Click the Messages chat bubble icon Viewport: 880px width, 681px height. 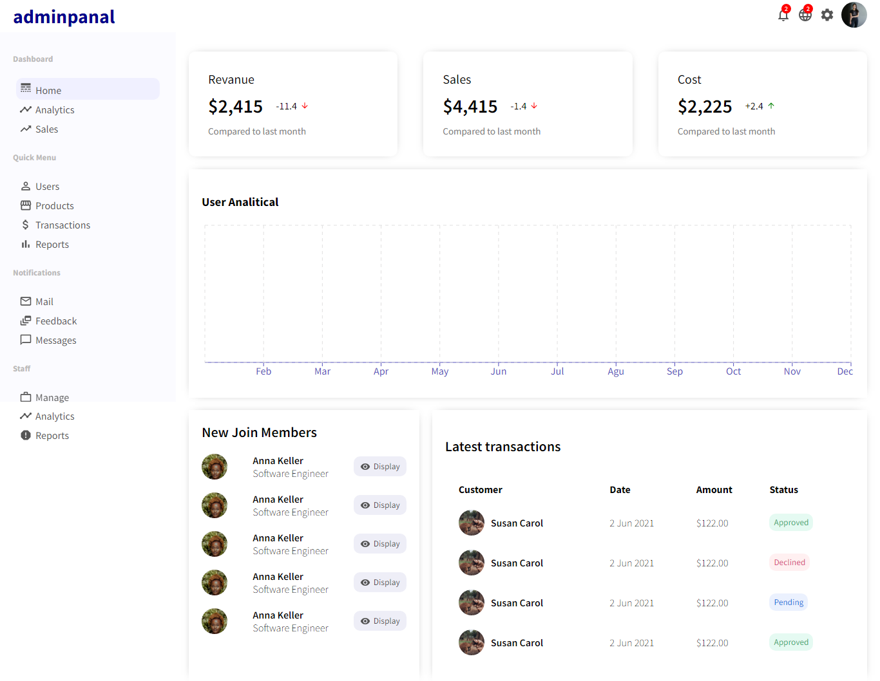tap(26, 340)
